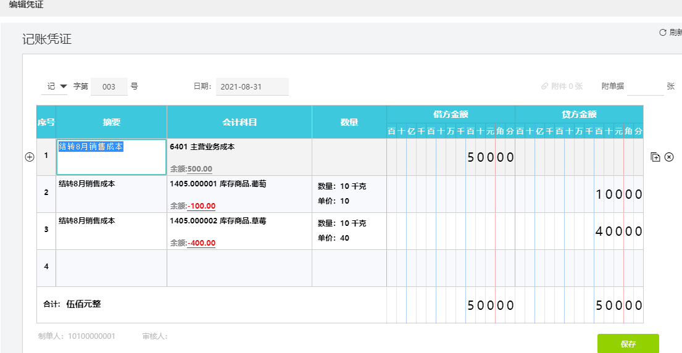Click the voucher number field 003

[109, 86]
